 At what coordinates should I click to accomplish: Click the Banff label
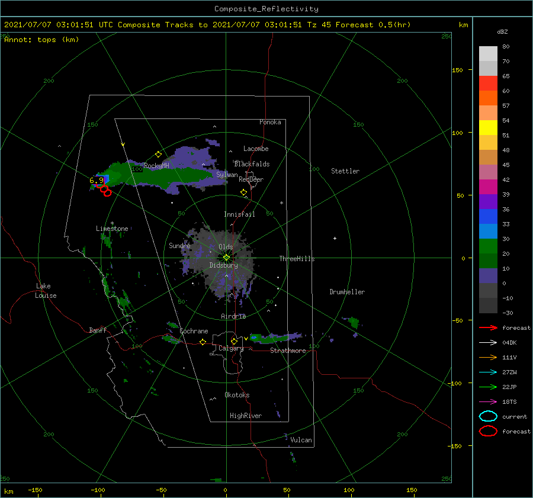point(98,330)
